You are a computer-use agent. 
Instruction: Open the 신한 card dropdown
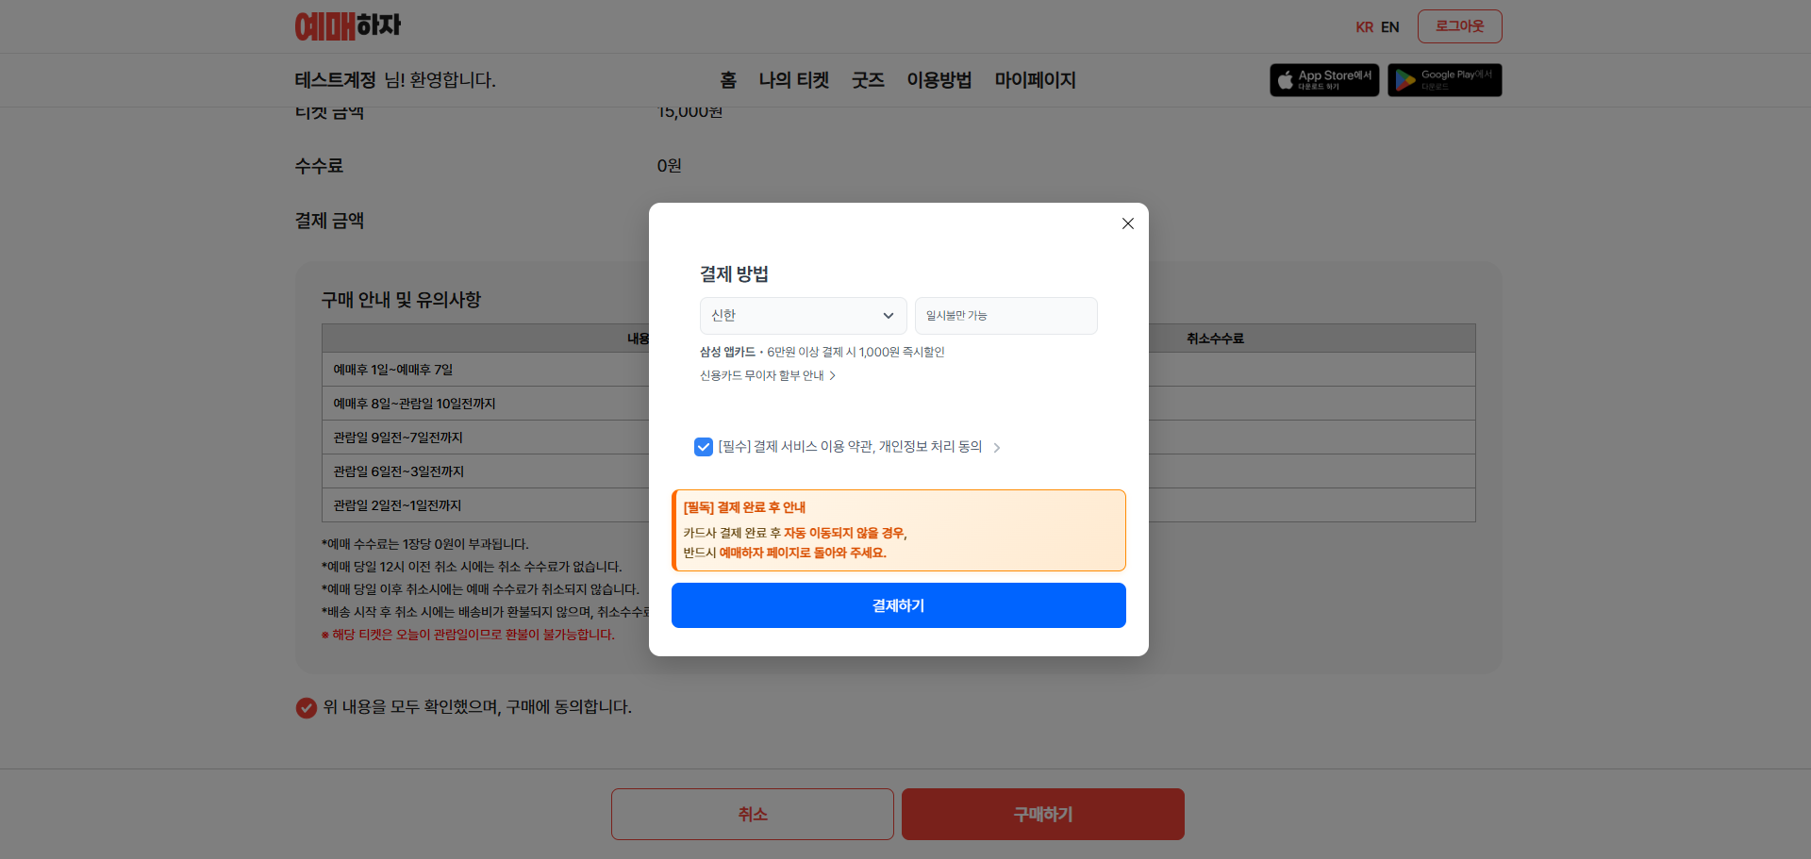point(803,316)
